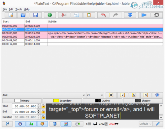
Task: Click the End column header
Action: point(36,21)
